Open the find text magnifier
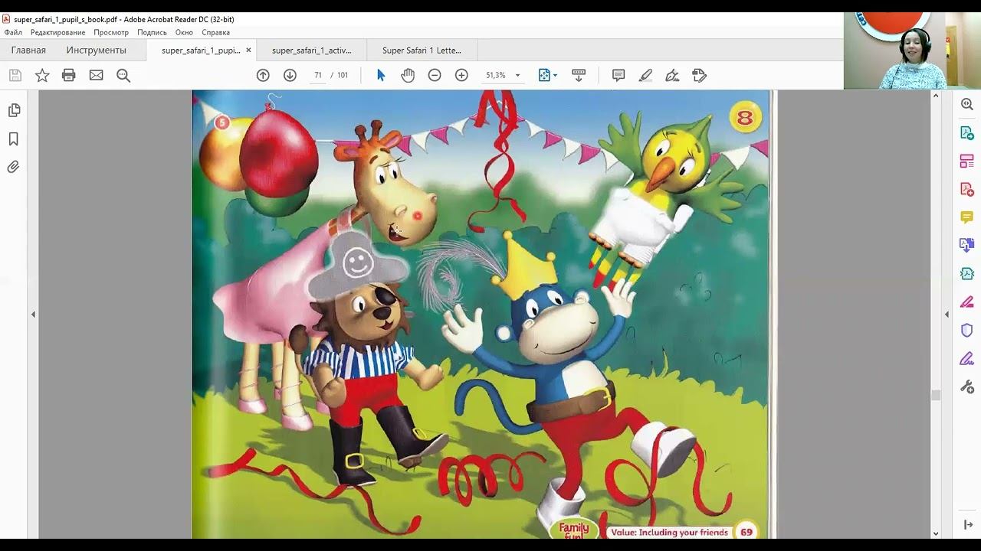The width and height of the screenshot is (981, 551). click(123, 75)
